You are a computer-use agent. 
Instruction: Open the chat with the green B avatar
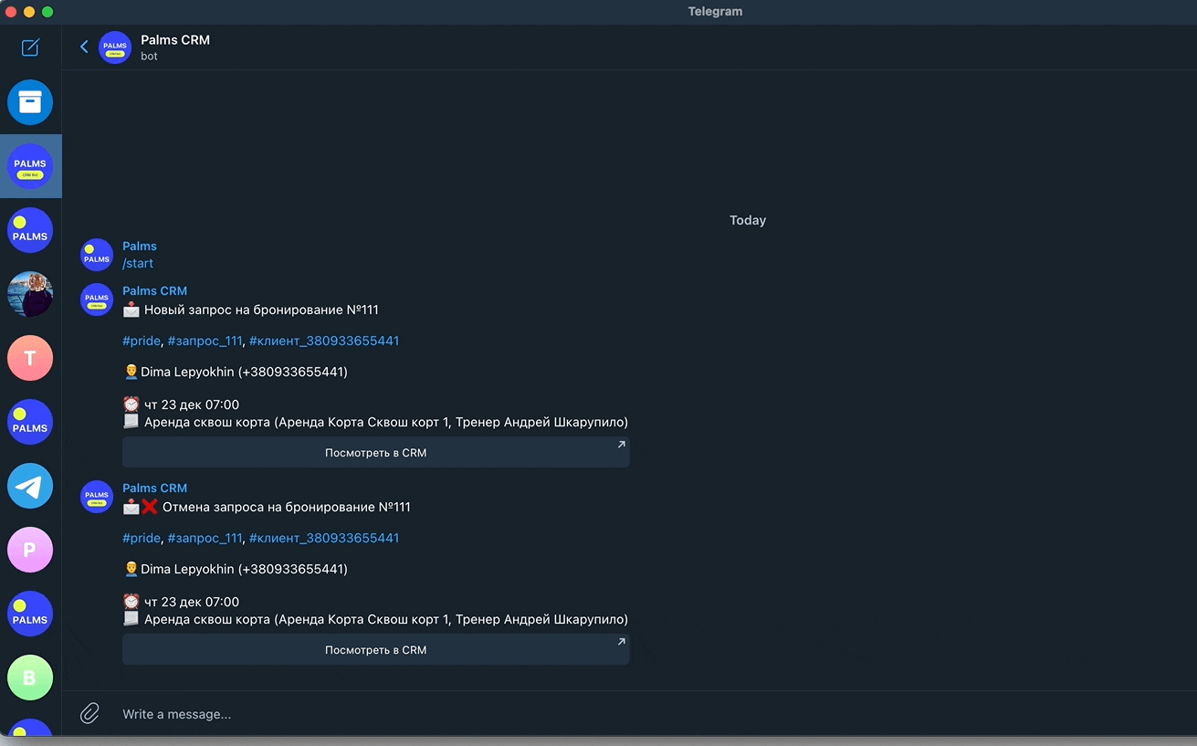pyautogui.click(x=30, y=678)
